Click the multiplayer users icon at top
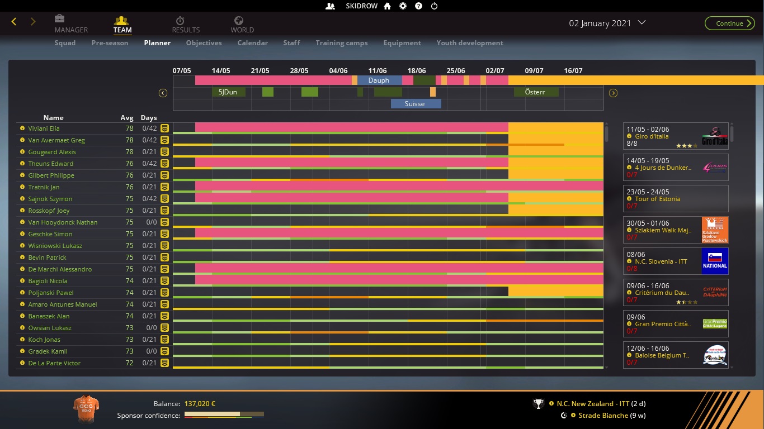 click(330, 6)
